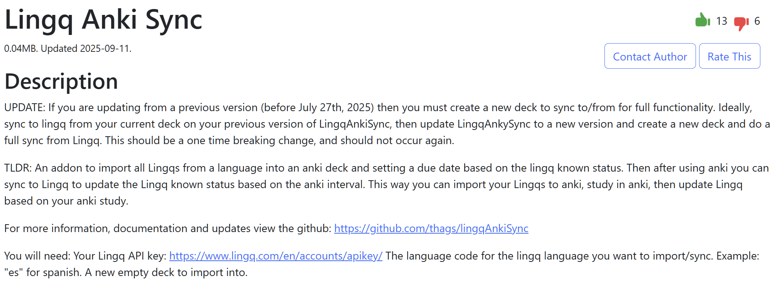Click the Updated 2025-09-11 date text
The height and width of the screenshot is (289, 780).
[86, 49]
